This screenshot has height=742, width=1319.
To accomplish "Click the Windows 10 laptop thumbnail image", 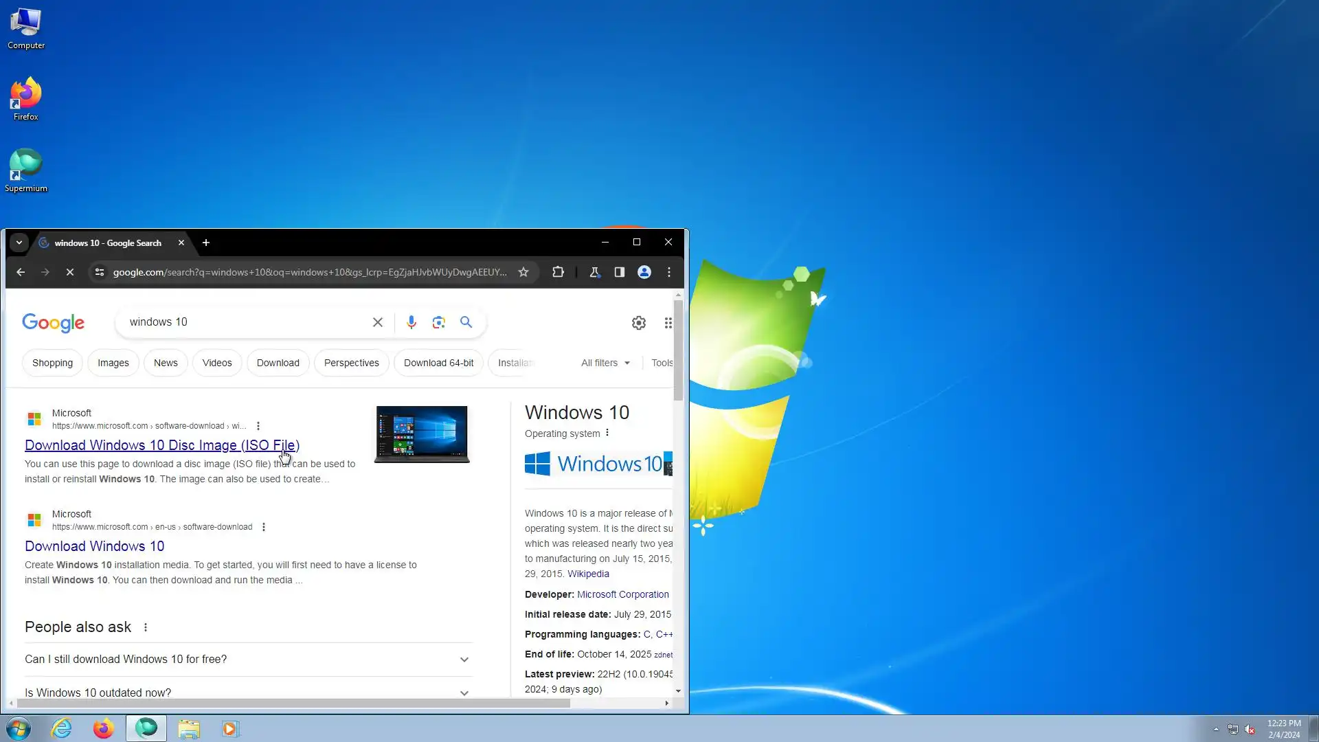I will click(x=421, y=434).
